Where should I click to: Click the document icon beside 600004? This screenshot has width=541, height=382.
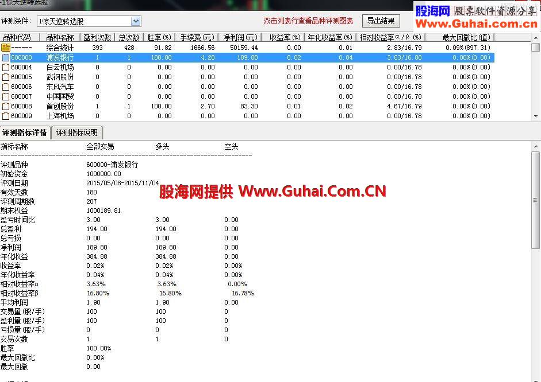(x=6, y=67)
